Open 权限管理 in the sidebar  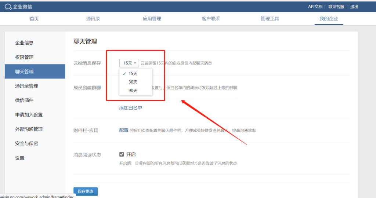[x=24, y=57]
